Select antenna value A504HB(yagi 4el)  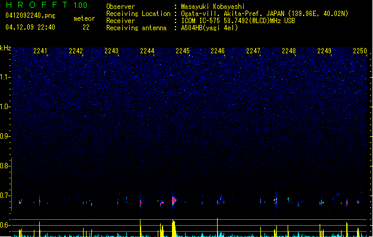pyautogui.click(x=209, y=28)
